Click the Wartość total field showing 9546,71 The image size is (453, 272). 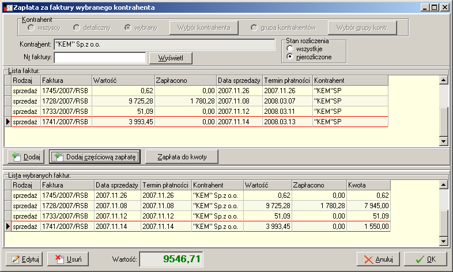(x=171, y=259)
